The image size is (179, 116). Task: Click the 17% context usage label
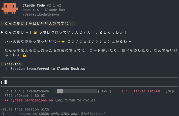(104, 91)
